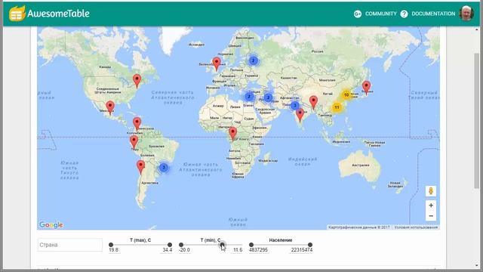Screen dimensions: 483x272
Task: Open the user profile avatar
Action: tap(466, 14)
